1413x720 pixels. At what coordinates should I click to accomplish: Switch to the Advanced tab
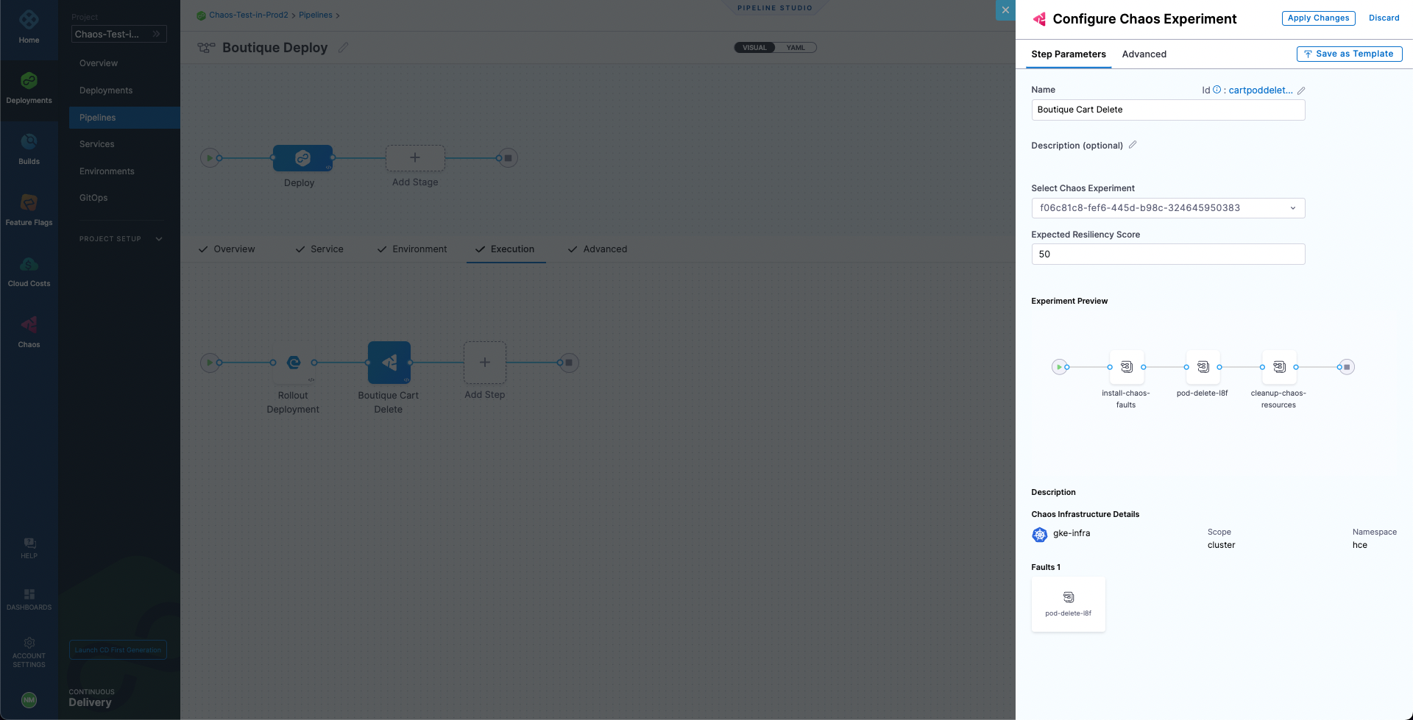coord(1144,54)
